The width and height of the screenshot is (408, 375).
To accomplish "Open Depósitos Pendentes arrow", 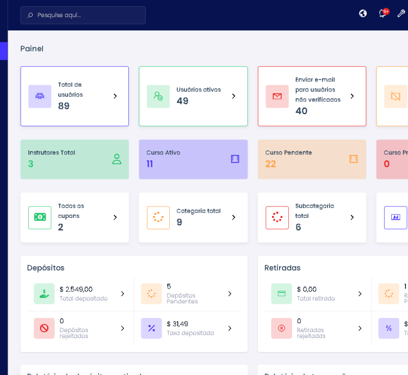I will tap(230, 293).
